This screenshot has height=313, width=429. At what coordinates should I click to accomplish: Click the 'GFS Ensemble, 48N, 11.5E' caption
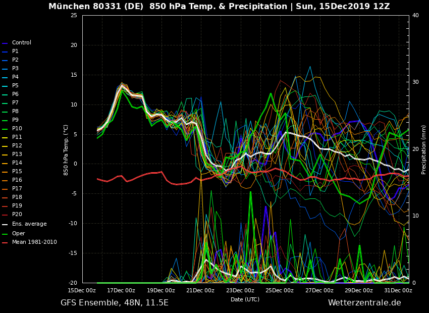(x=115, y=303)
